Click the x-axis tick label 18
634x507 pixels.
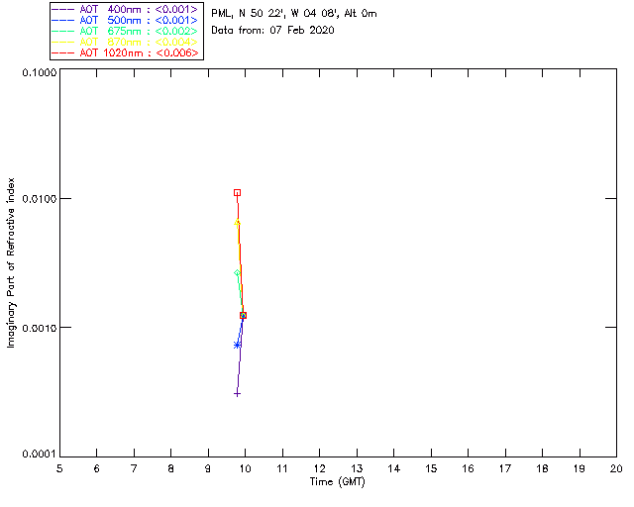(542, 468)
